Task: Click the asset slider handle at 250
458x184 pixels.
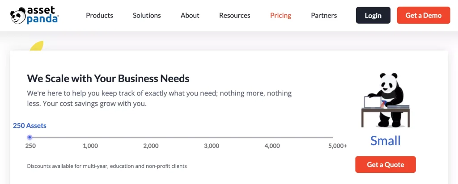Action: (30, 137)
